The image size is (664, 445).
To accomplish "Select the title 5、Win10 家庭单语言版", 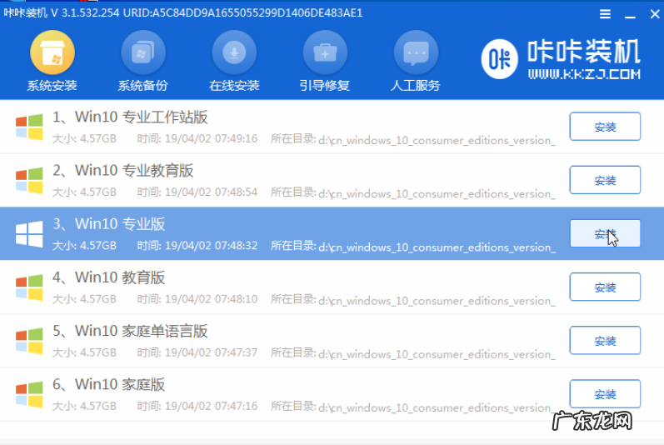I will 130,331.
